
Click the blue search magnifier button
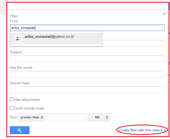(20, 130)
